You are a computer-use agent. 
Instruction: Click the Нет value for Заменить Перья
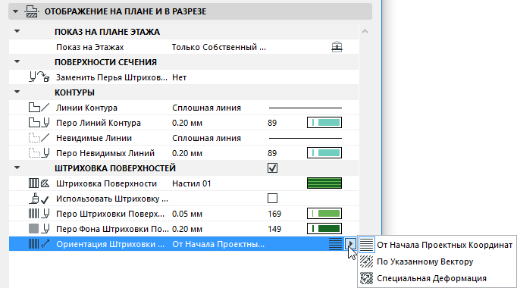click(180, 77)
